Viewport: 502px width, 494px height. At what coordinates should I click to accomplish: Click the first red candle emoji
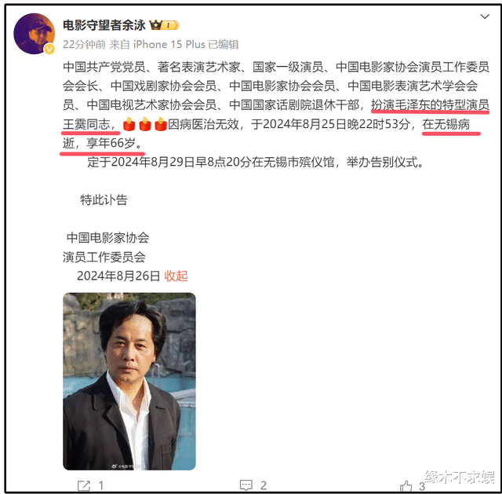tap(129, 124)
